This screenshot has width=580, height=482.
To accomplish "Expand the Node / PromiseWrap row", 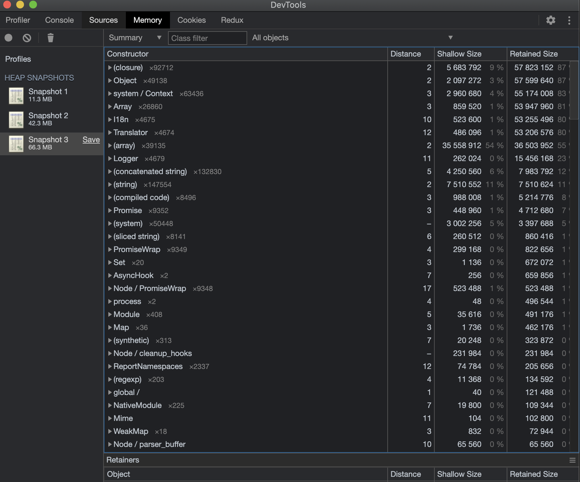I will 110,288.
